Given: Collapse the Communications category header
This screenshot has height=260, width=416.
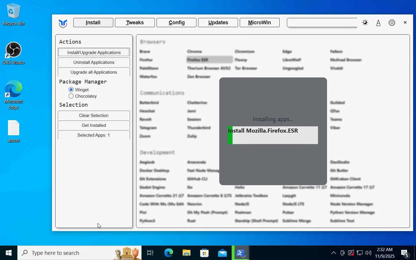Looking at the screenshot, I should point(162,93).
